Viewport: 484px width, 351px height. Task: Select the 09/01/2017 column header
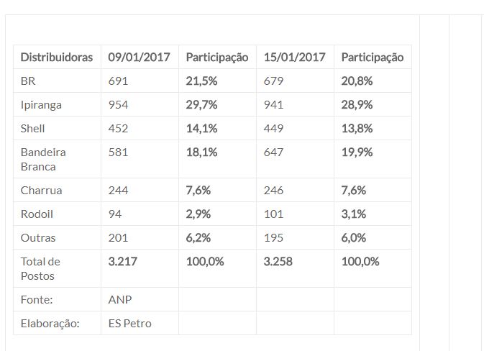tap(140, 57)
